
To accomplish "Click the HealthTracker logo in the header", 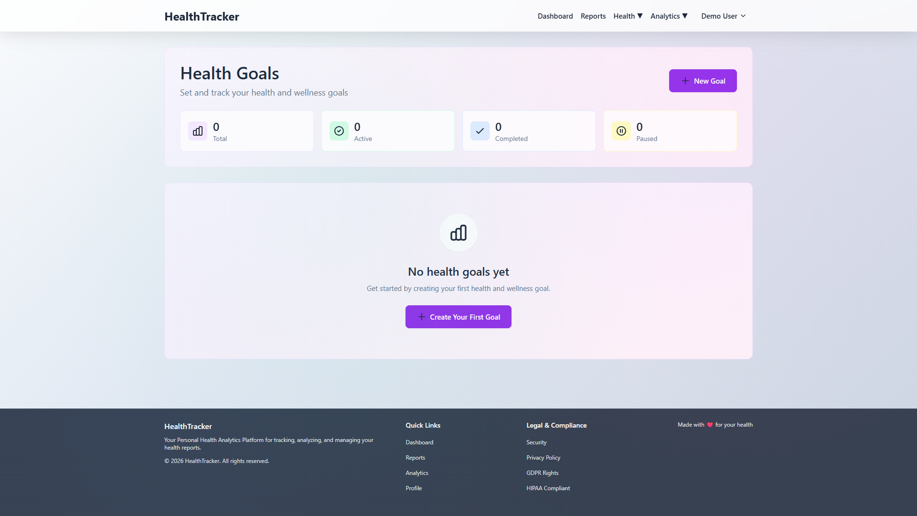I will pos(202,16).
